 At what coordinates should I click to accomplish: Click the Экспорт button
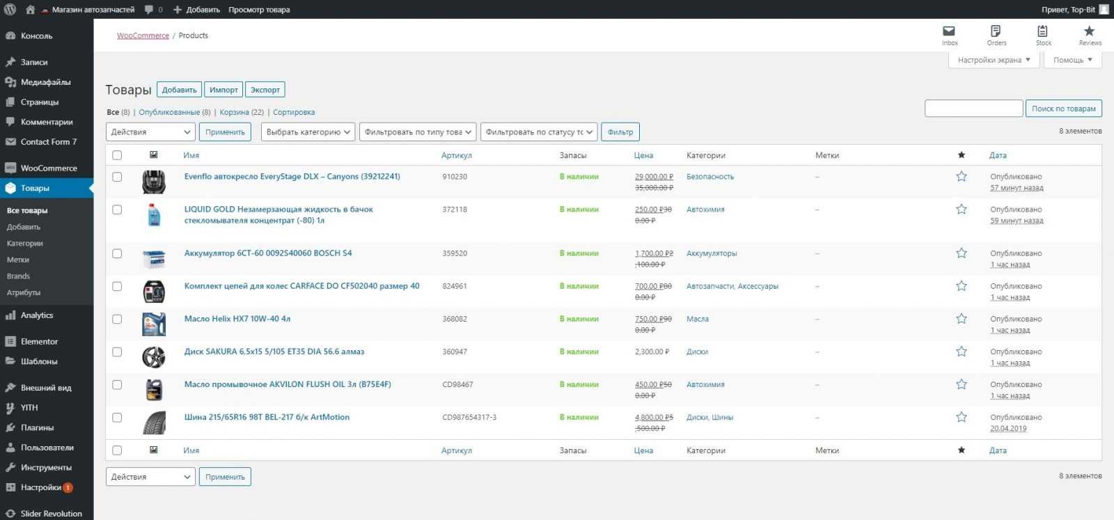[265, 90]
